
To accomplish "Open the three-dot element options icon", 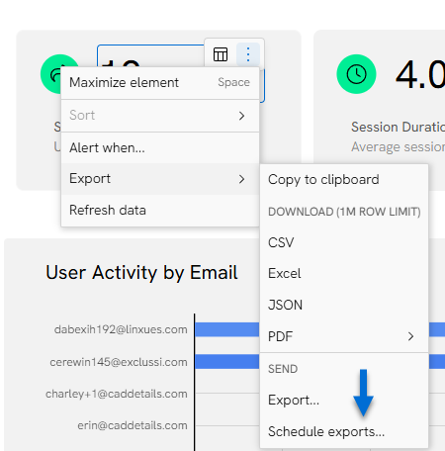I will pos(248,54).
